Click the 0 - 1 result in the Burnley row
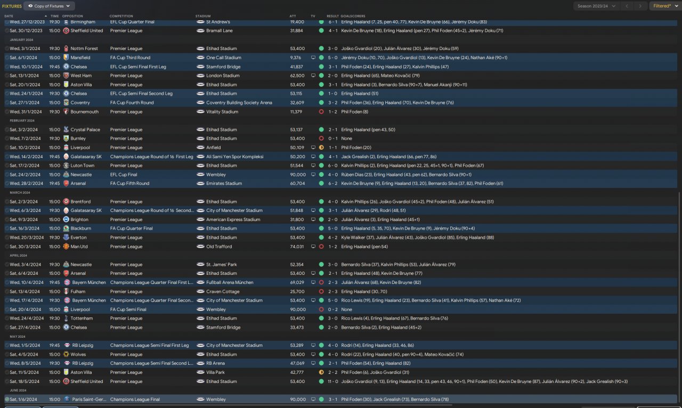Screen dimensions: 682x408 [x=333, y=138]
